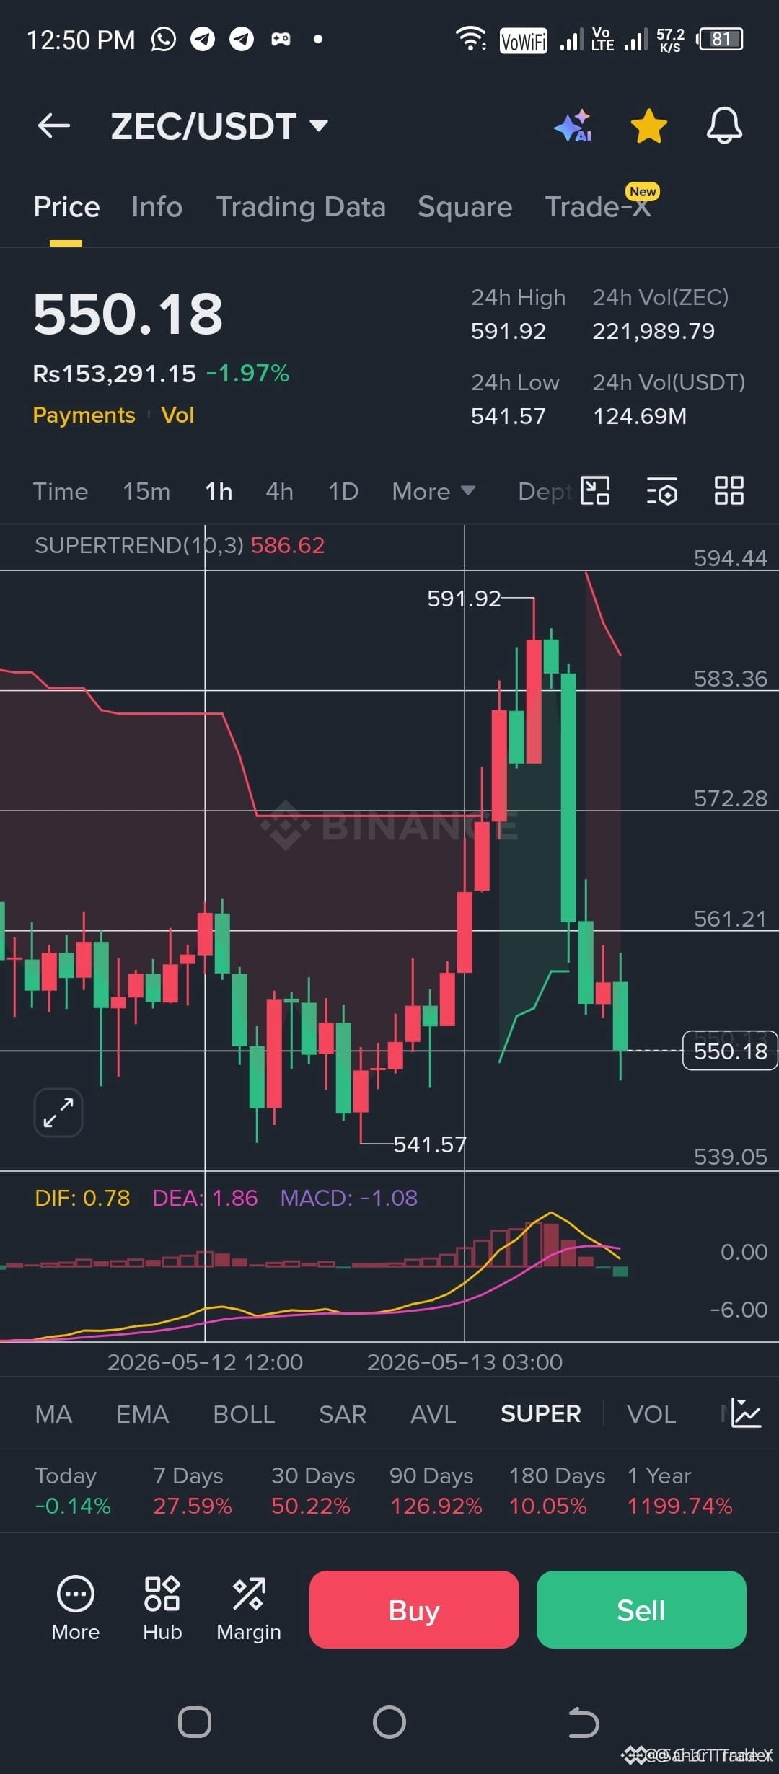779x1774 pixels.
Task: Open the Square tab
Action: click(x=465, y=207)
